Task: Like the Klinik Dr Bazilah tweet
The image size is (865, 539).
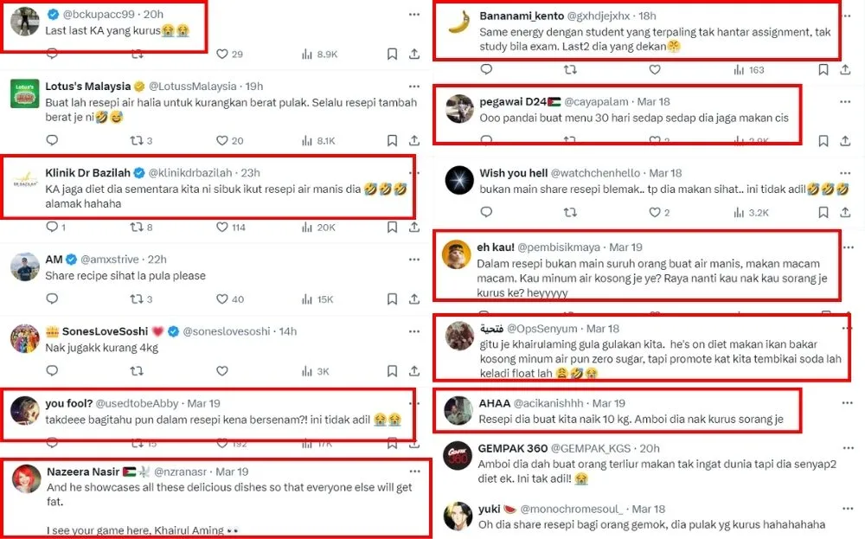Action: [x=223, y=228]
